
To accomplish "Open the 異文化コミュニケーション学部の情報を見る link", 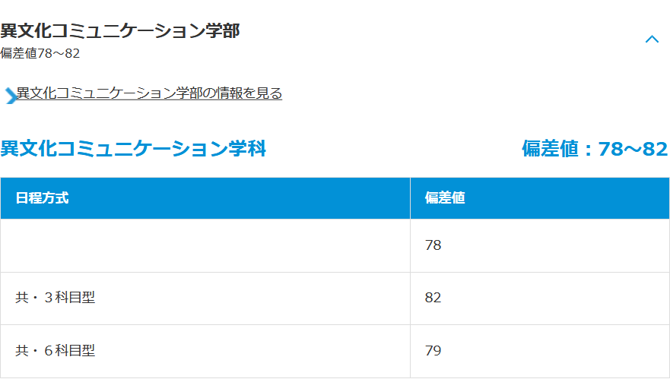I will tap(149, 93).
